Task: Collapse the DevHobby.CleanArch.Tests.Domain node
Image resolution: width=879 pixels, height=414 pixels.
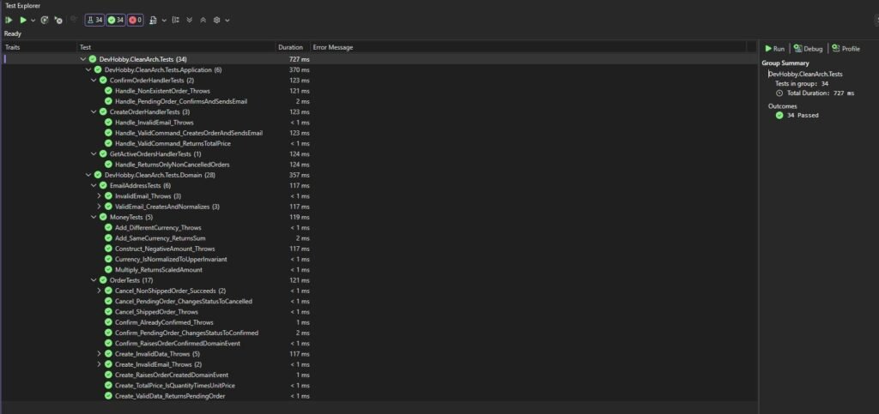Action: pyautogui.click(x=88, y=175)
